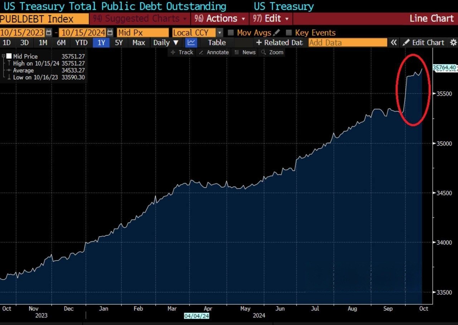Select the 3D range tab
The width and height of the screenshot is (458, 325).
click(x=24, y=42)
